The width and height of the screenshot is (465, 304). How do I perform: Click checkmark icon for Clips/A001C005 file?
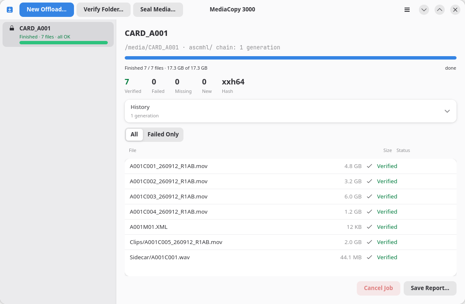tap(369, 242)
